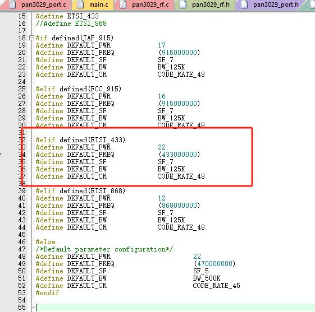Click file icon on pan3029_port.c tab

pos(12,4)
